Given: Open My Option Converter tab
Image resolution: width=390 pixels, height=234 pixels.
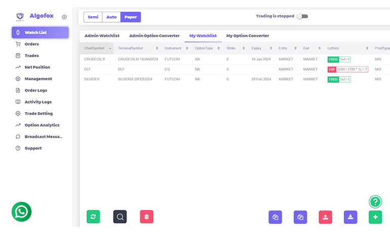Looking at the screenshot, I should [247, 36].
